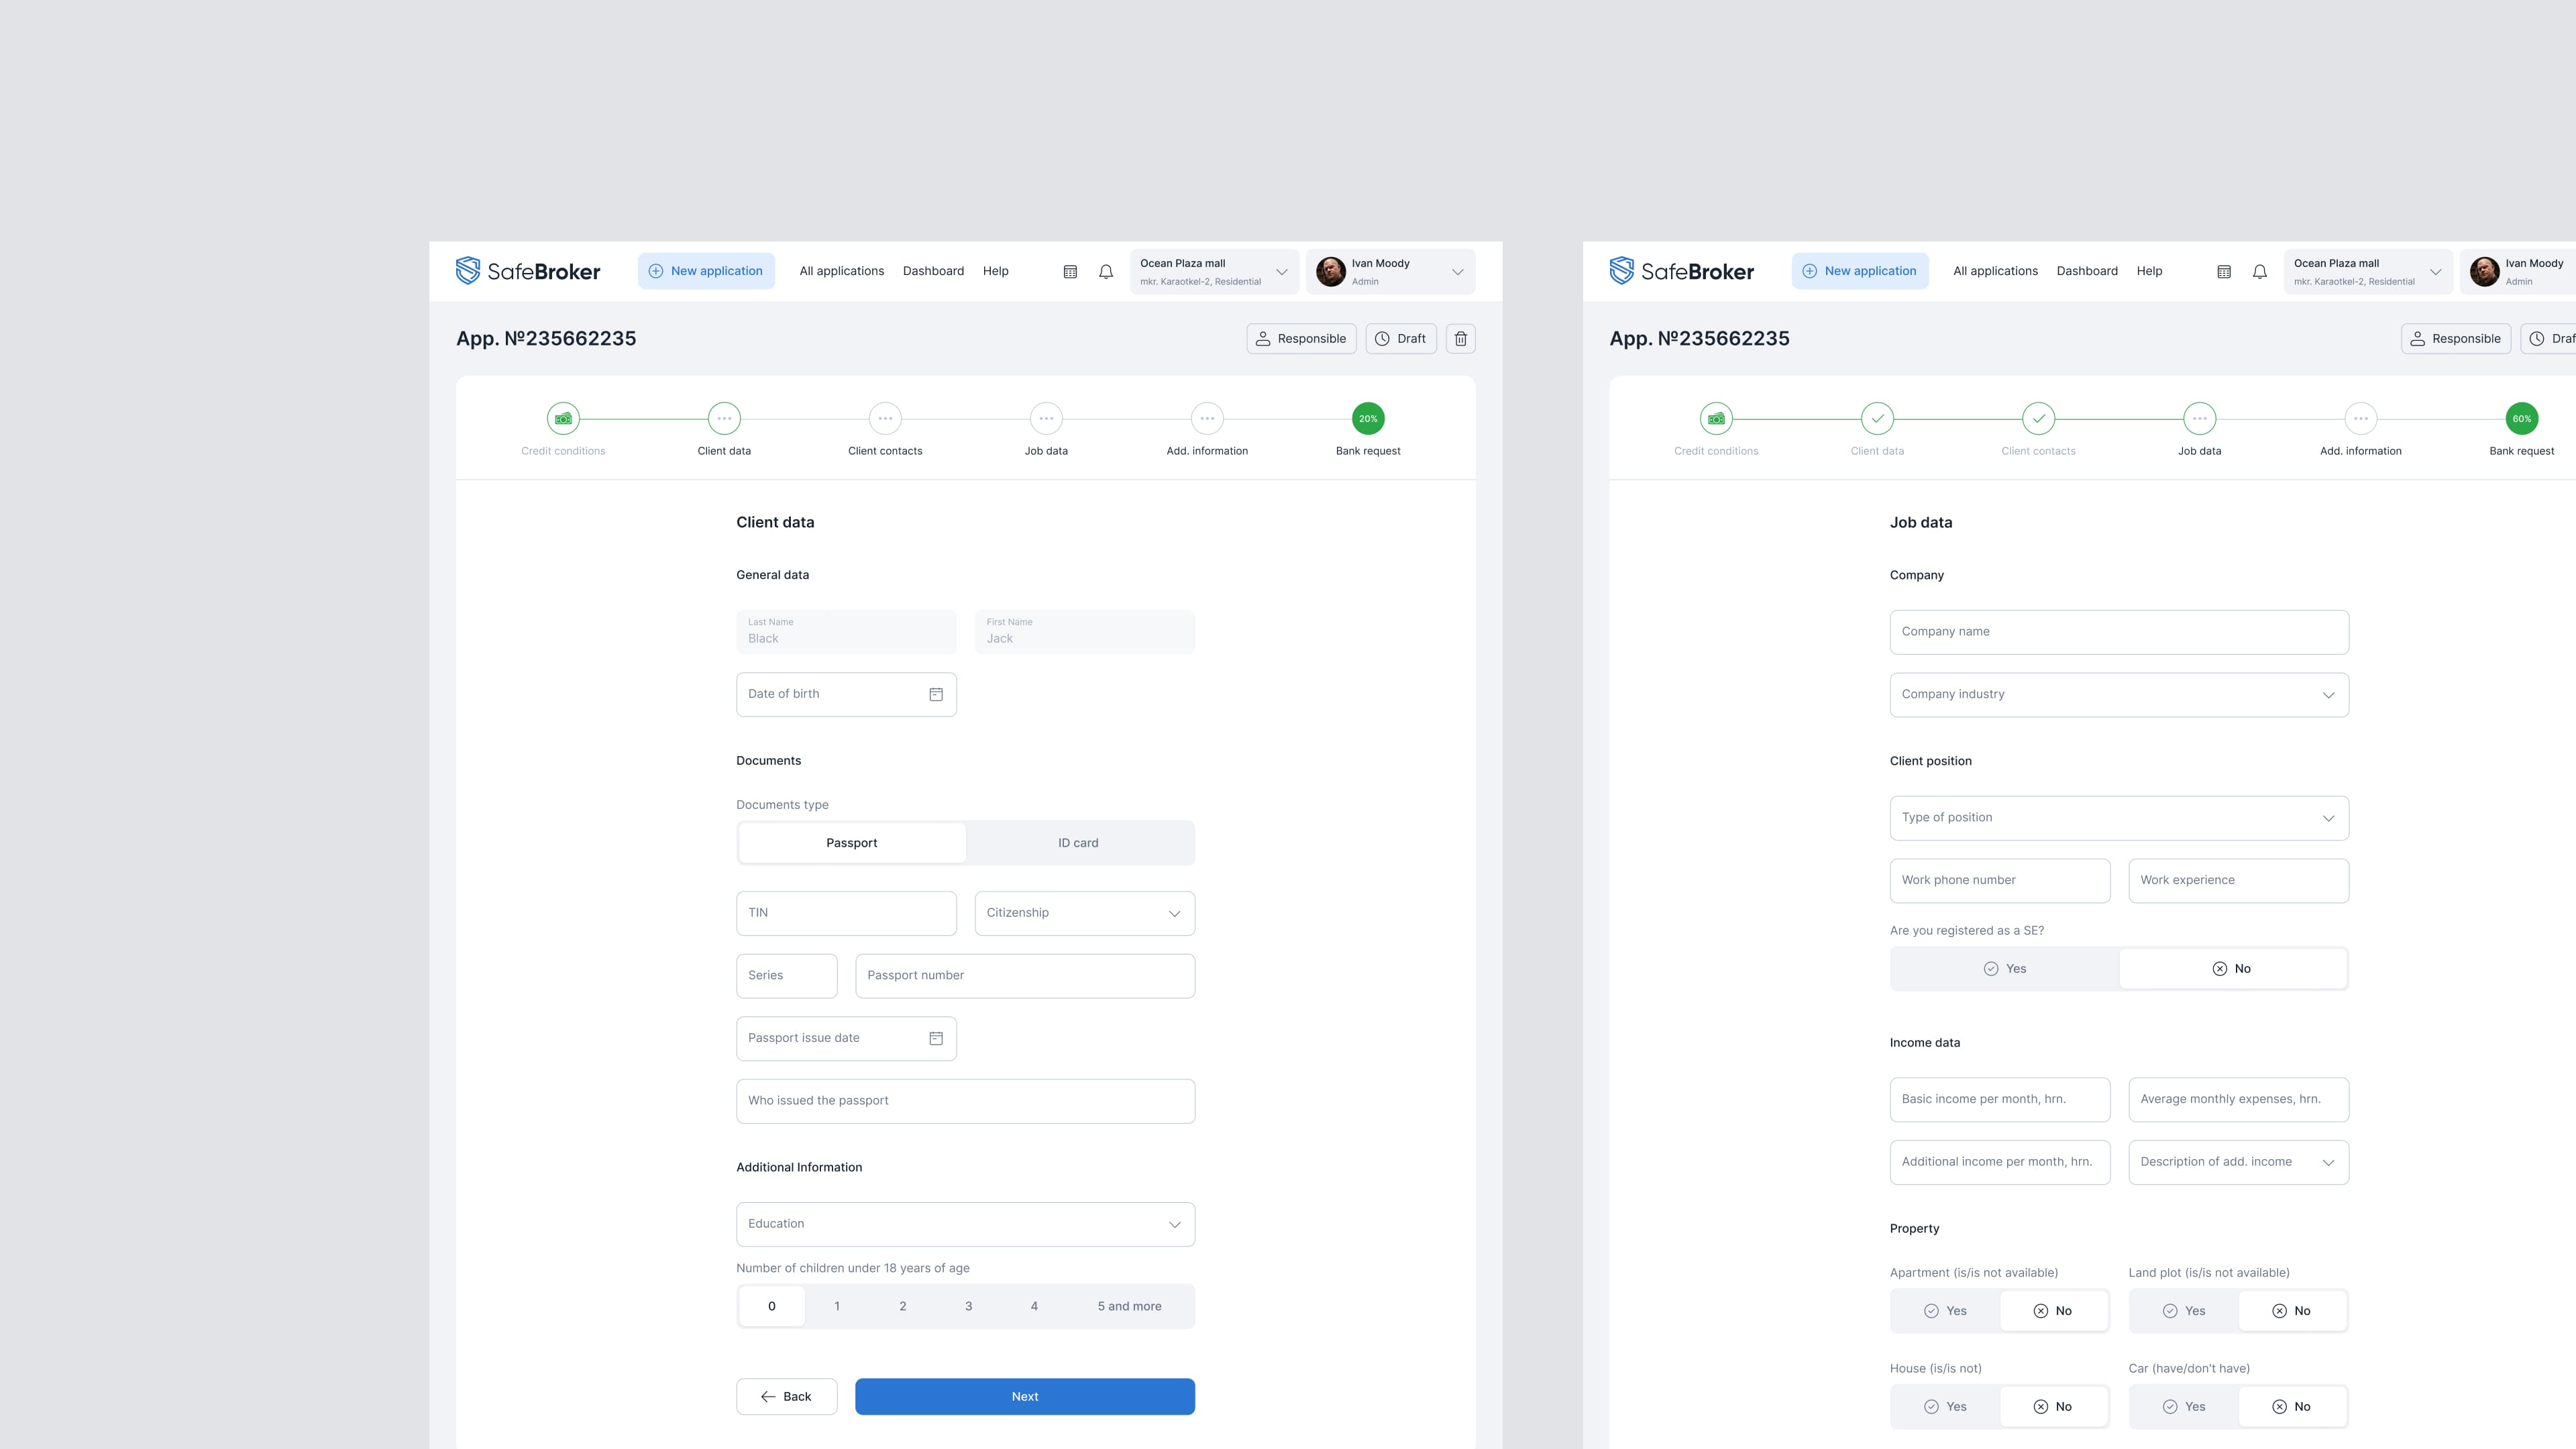Click SafeBroker shield logo in left window
The width and height of the screenshot is (2576, 1449).
[x=468, y=271]
